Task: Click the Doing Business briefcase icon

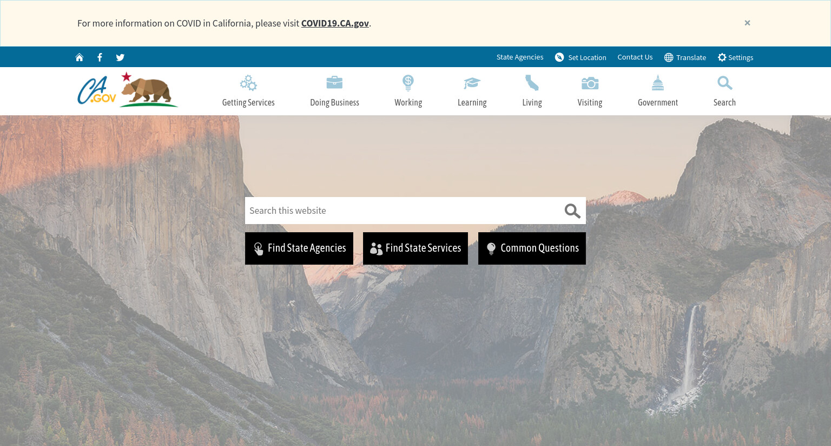Action: pyautogui.click(x=334, y=82)
